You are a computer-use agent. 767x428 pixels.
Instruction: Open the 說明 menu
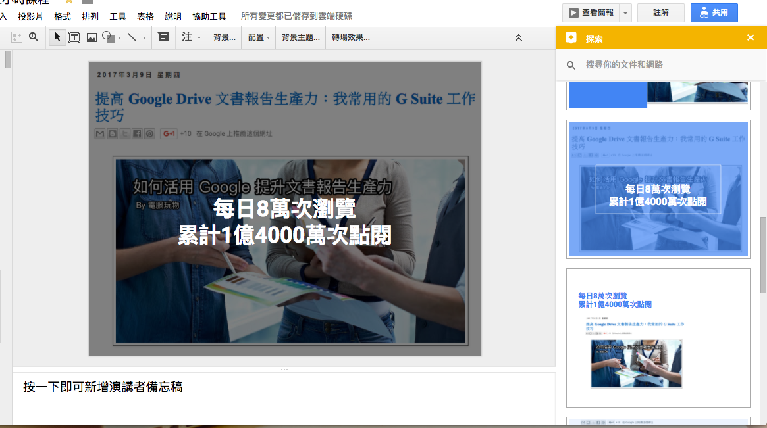click(173, 16)
